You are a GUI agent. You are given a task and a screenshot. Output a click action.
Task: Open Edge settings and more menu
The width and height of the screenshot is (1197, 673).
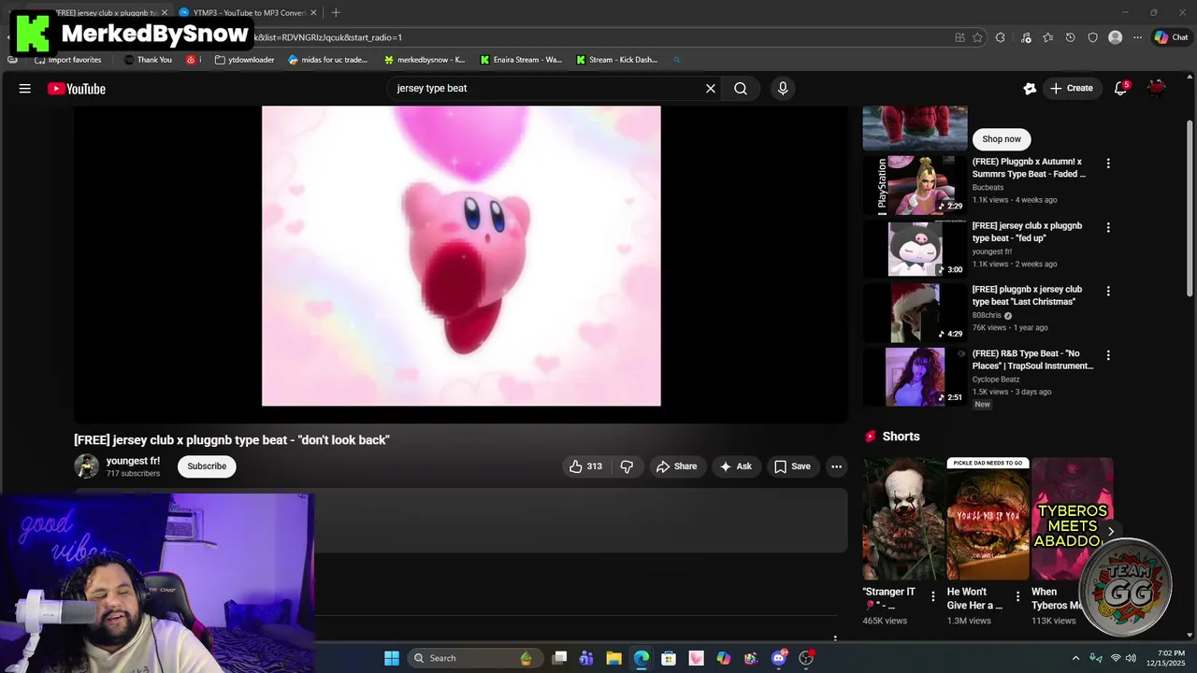point(1137,37)
